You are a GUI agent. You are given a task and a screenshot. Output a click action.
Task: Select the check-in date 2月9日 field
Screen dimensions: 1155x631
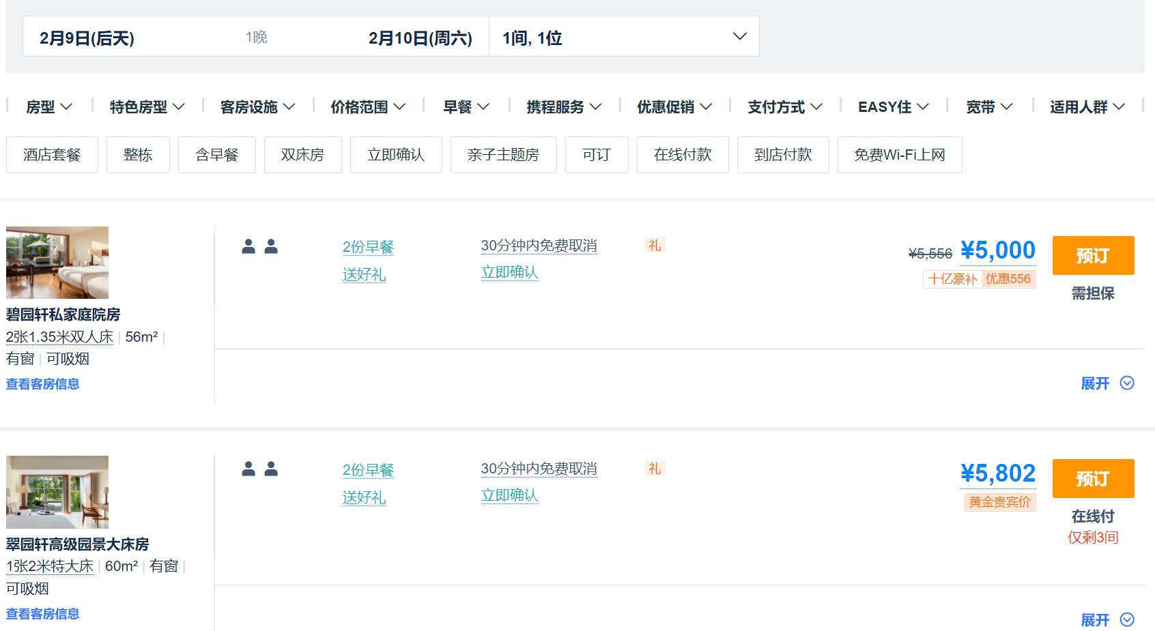click(87, 38)
